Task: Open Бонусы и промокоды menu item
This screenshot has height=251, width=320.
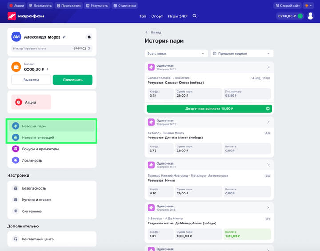Action: pyautogui.click(x=52, y=149)
